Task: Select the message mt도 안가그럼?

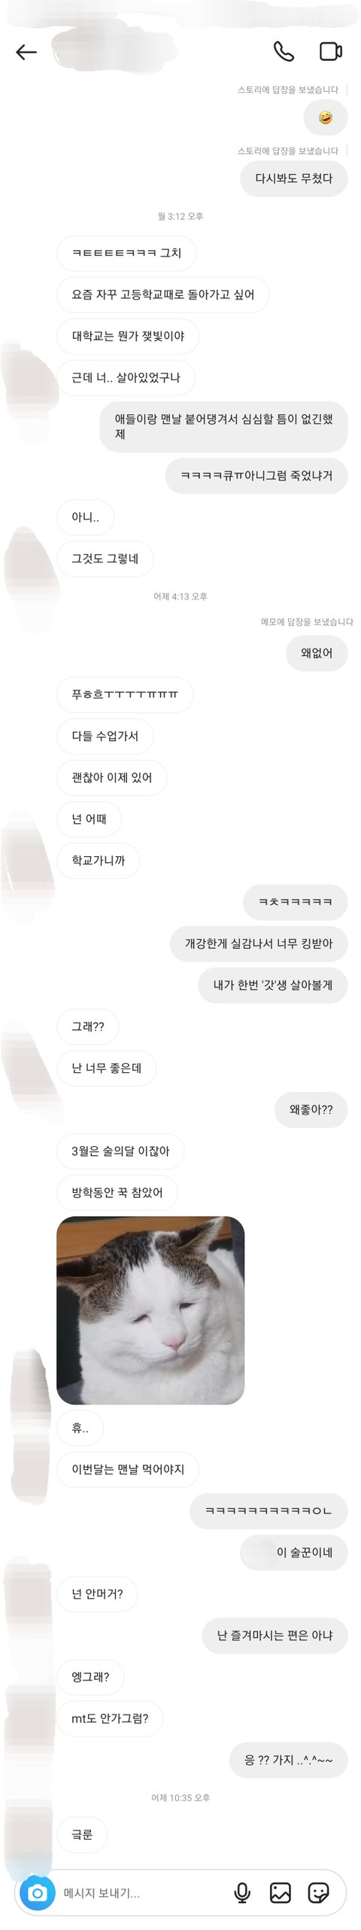Action: click(110, 1718)
